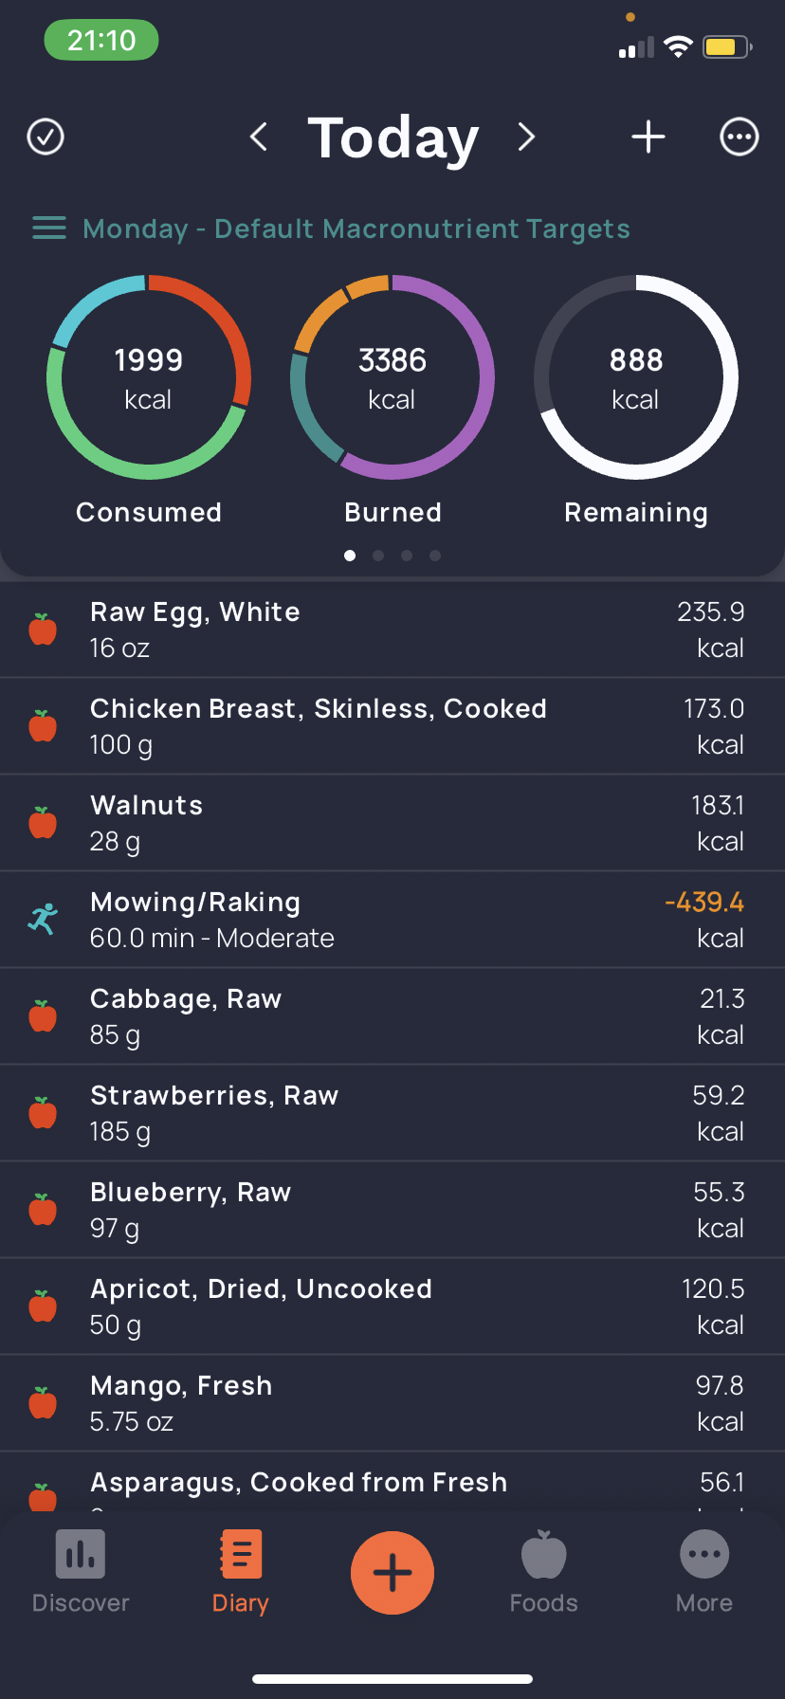Switch to the Foods tab
The width and height of the screenshot is (785, 1699).
[544, 1572]
